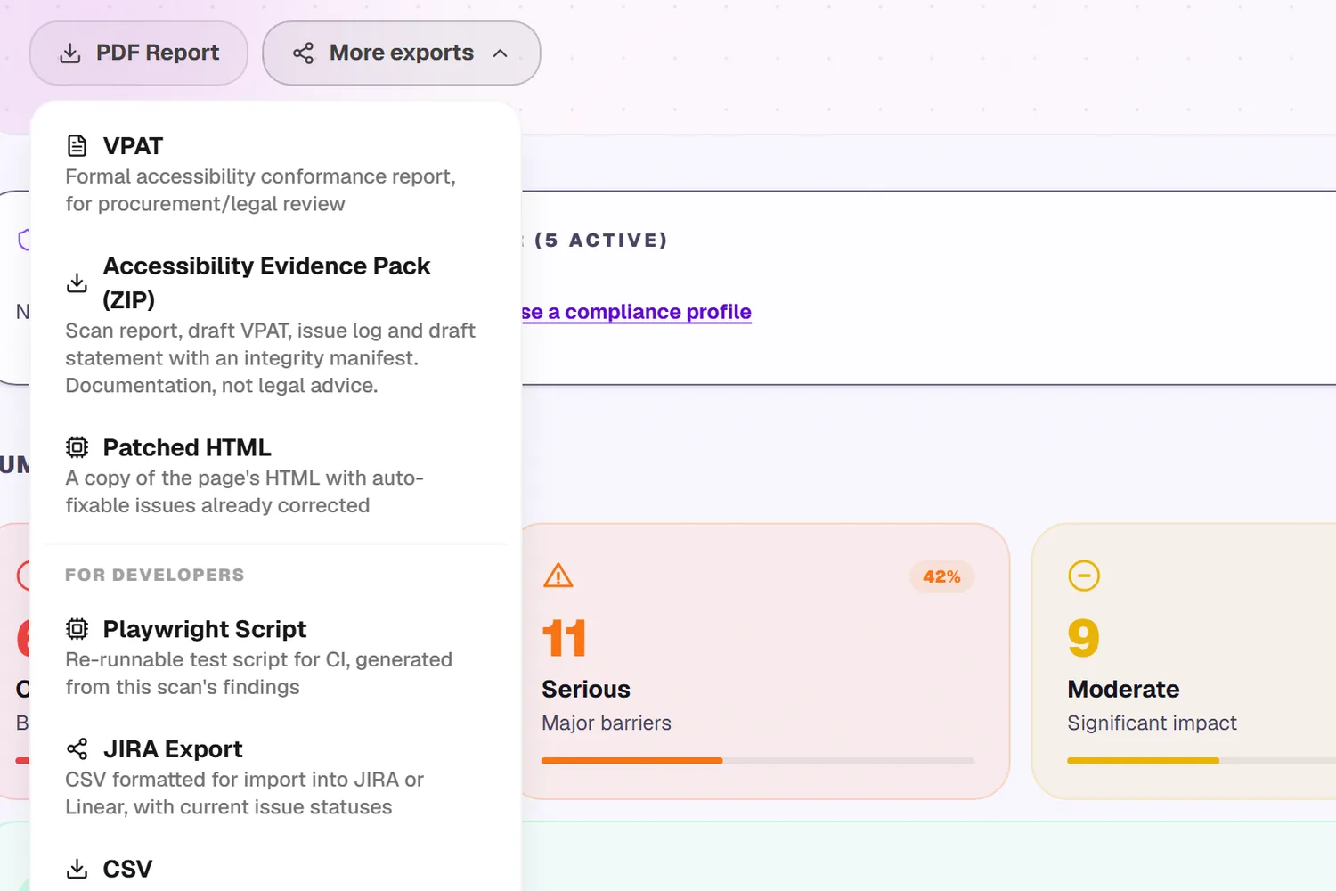Choose the Playwright Script export
Screen dimensions: 1336x891
coord(275,657)
